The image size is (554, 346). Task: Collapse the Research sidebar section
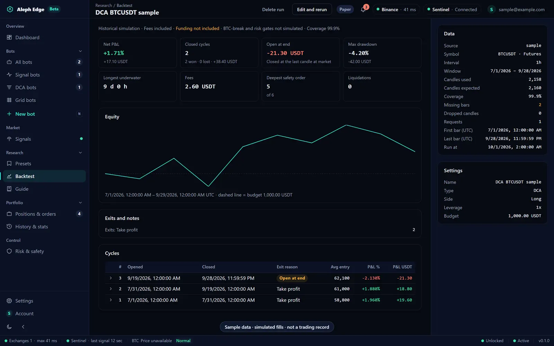click(80, 153)
